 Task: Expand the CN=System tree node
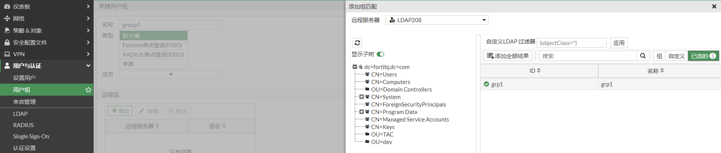pyautogui.click(x=362, y=97)
